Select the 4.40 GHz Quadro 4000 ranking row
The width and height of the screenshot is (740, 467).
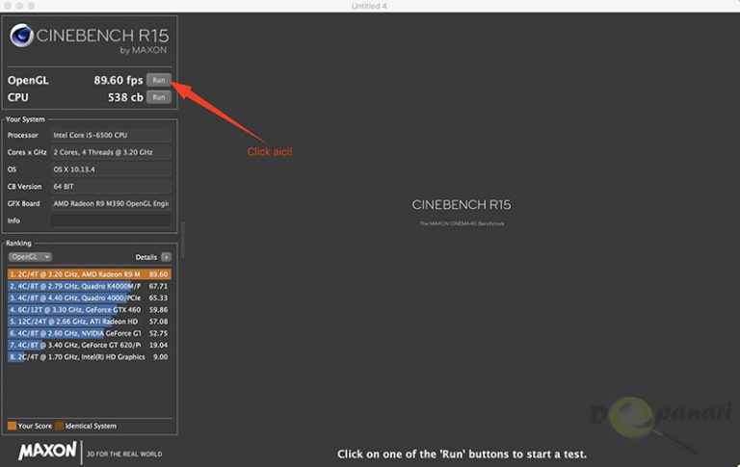[x=89, y=298]
